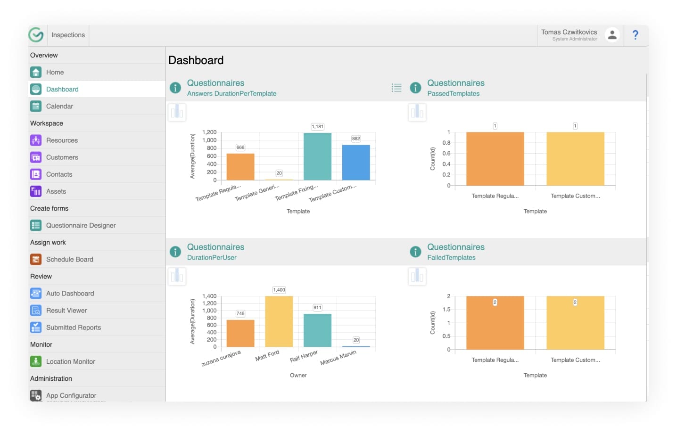Navigate to Customers
This screenshot has width=677, height=434.
click(x=97, y=157)
